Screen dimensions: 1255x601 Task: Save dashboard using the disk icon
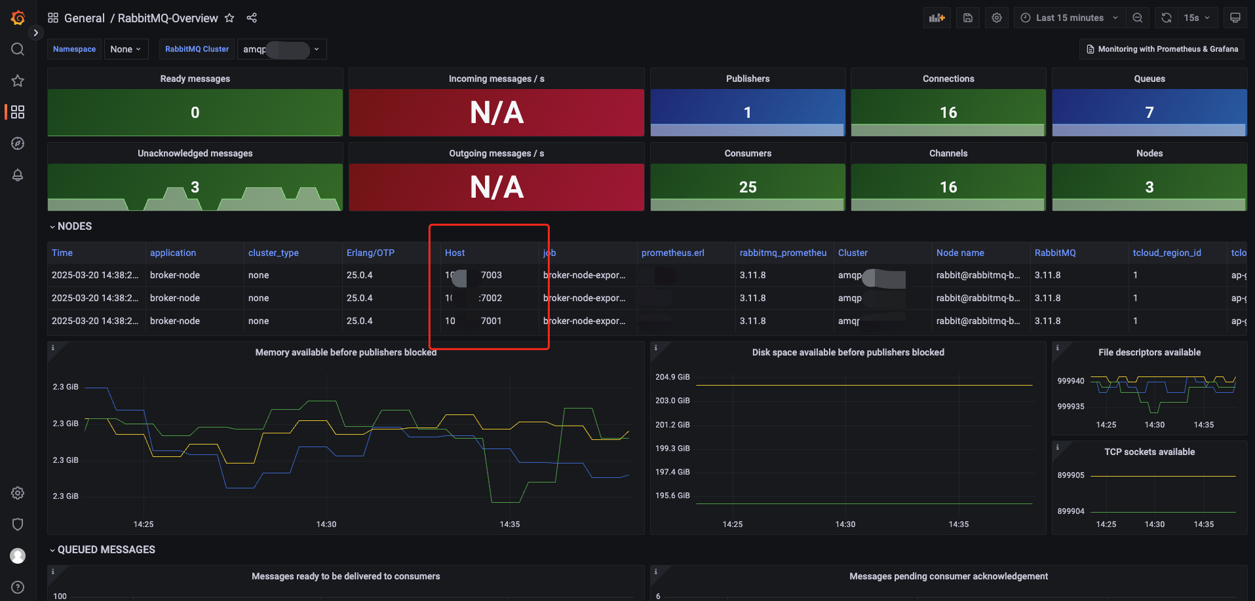[968, 18]
